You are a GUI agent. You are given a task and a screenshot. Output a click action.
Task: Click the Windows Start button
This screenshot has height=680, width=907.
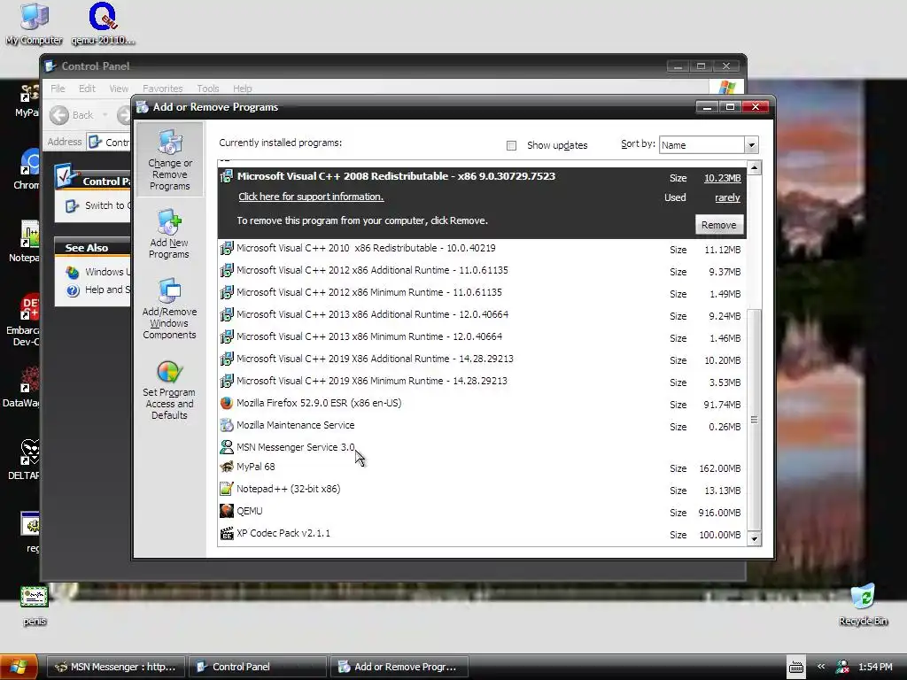19,667
